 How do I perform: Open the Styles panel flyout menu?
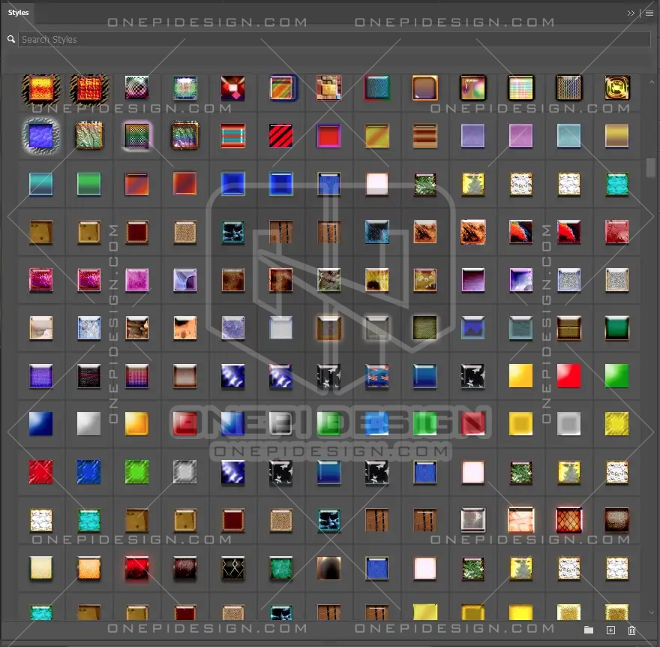point(649,13)
